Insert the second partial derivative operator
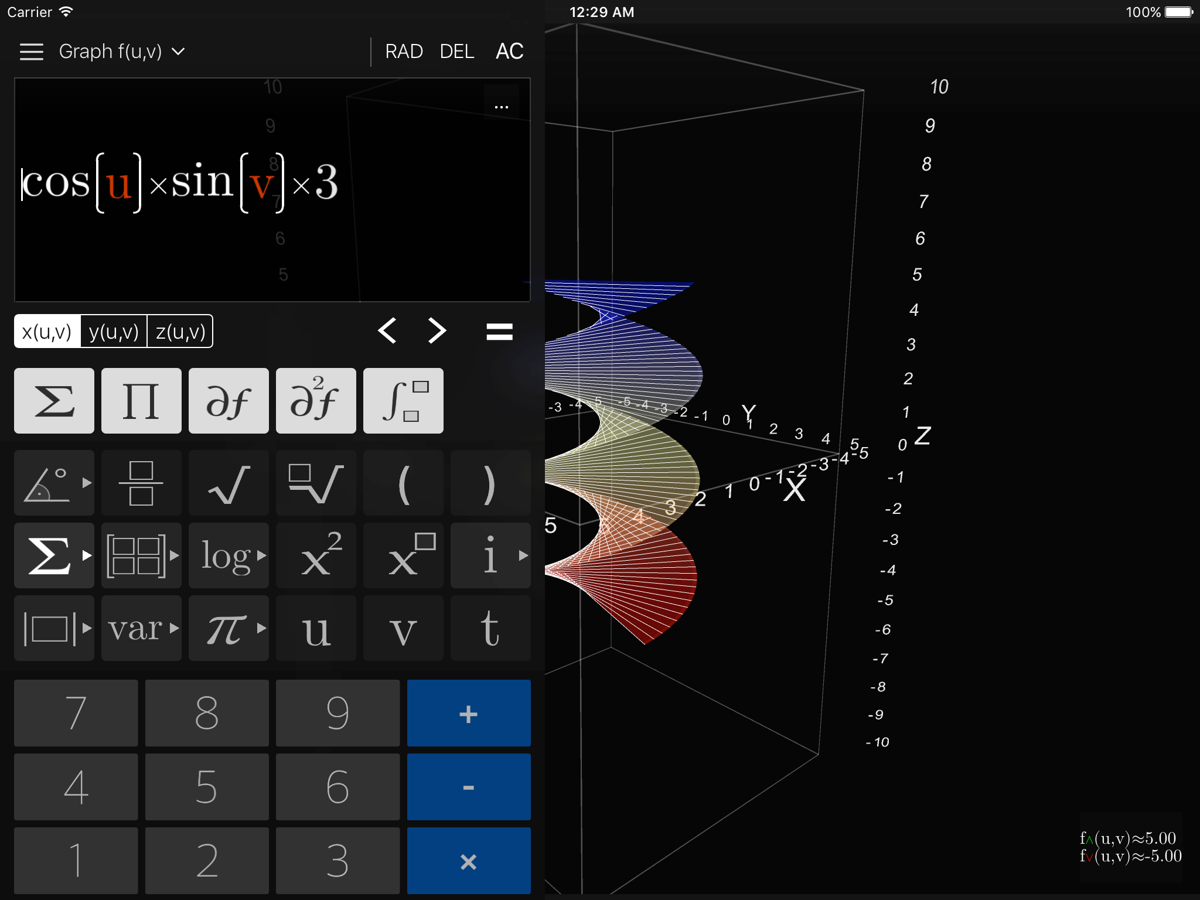 coord(316,401)
